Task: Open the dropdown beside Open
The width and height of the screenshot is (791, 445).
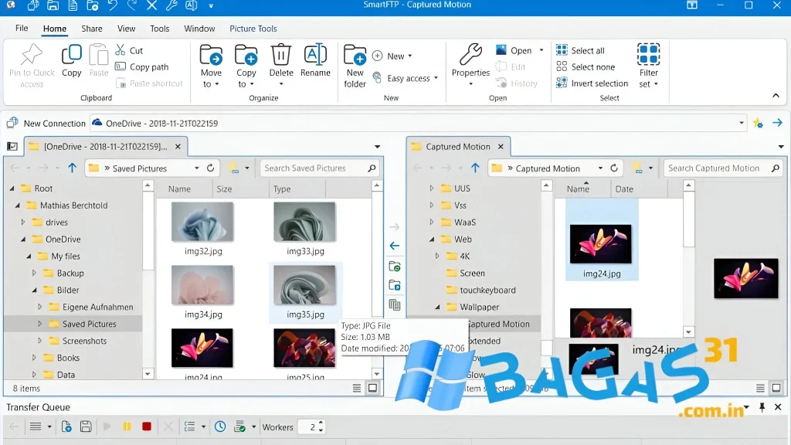Action: 541,50
